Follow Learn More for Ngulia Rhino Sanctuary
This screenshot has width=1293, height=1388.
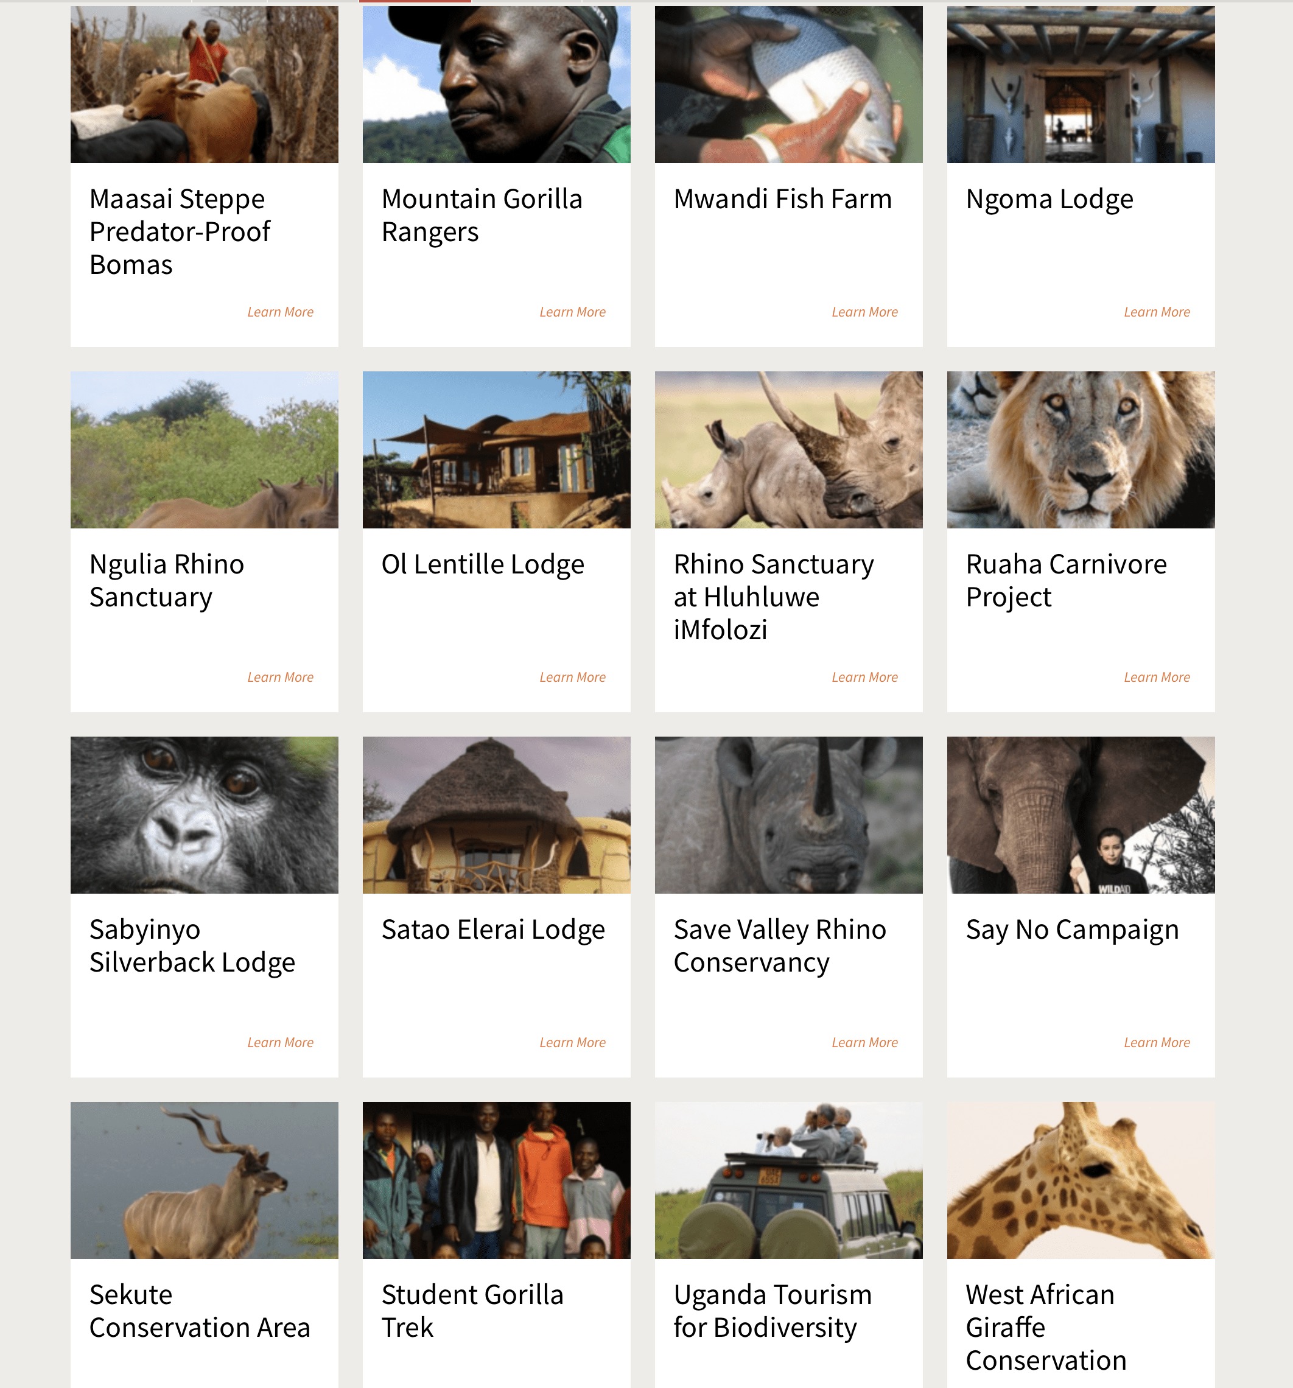(x=280, y=677)
